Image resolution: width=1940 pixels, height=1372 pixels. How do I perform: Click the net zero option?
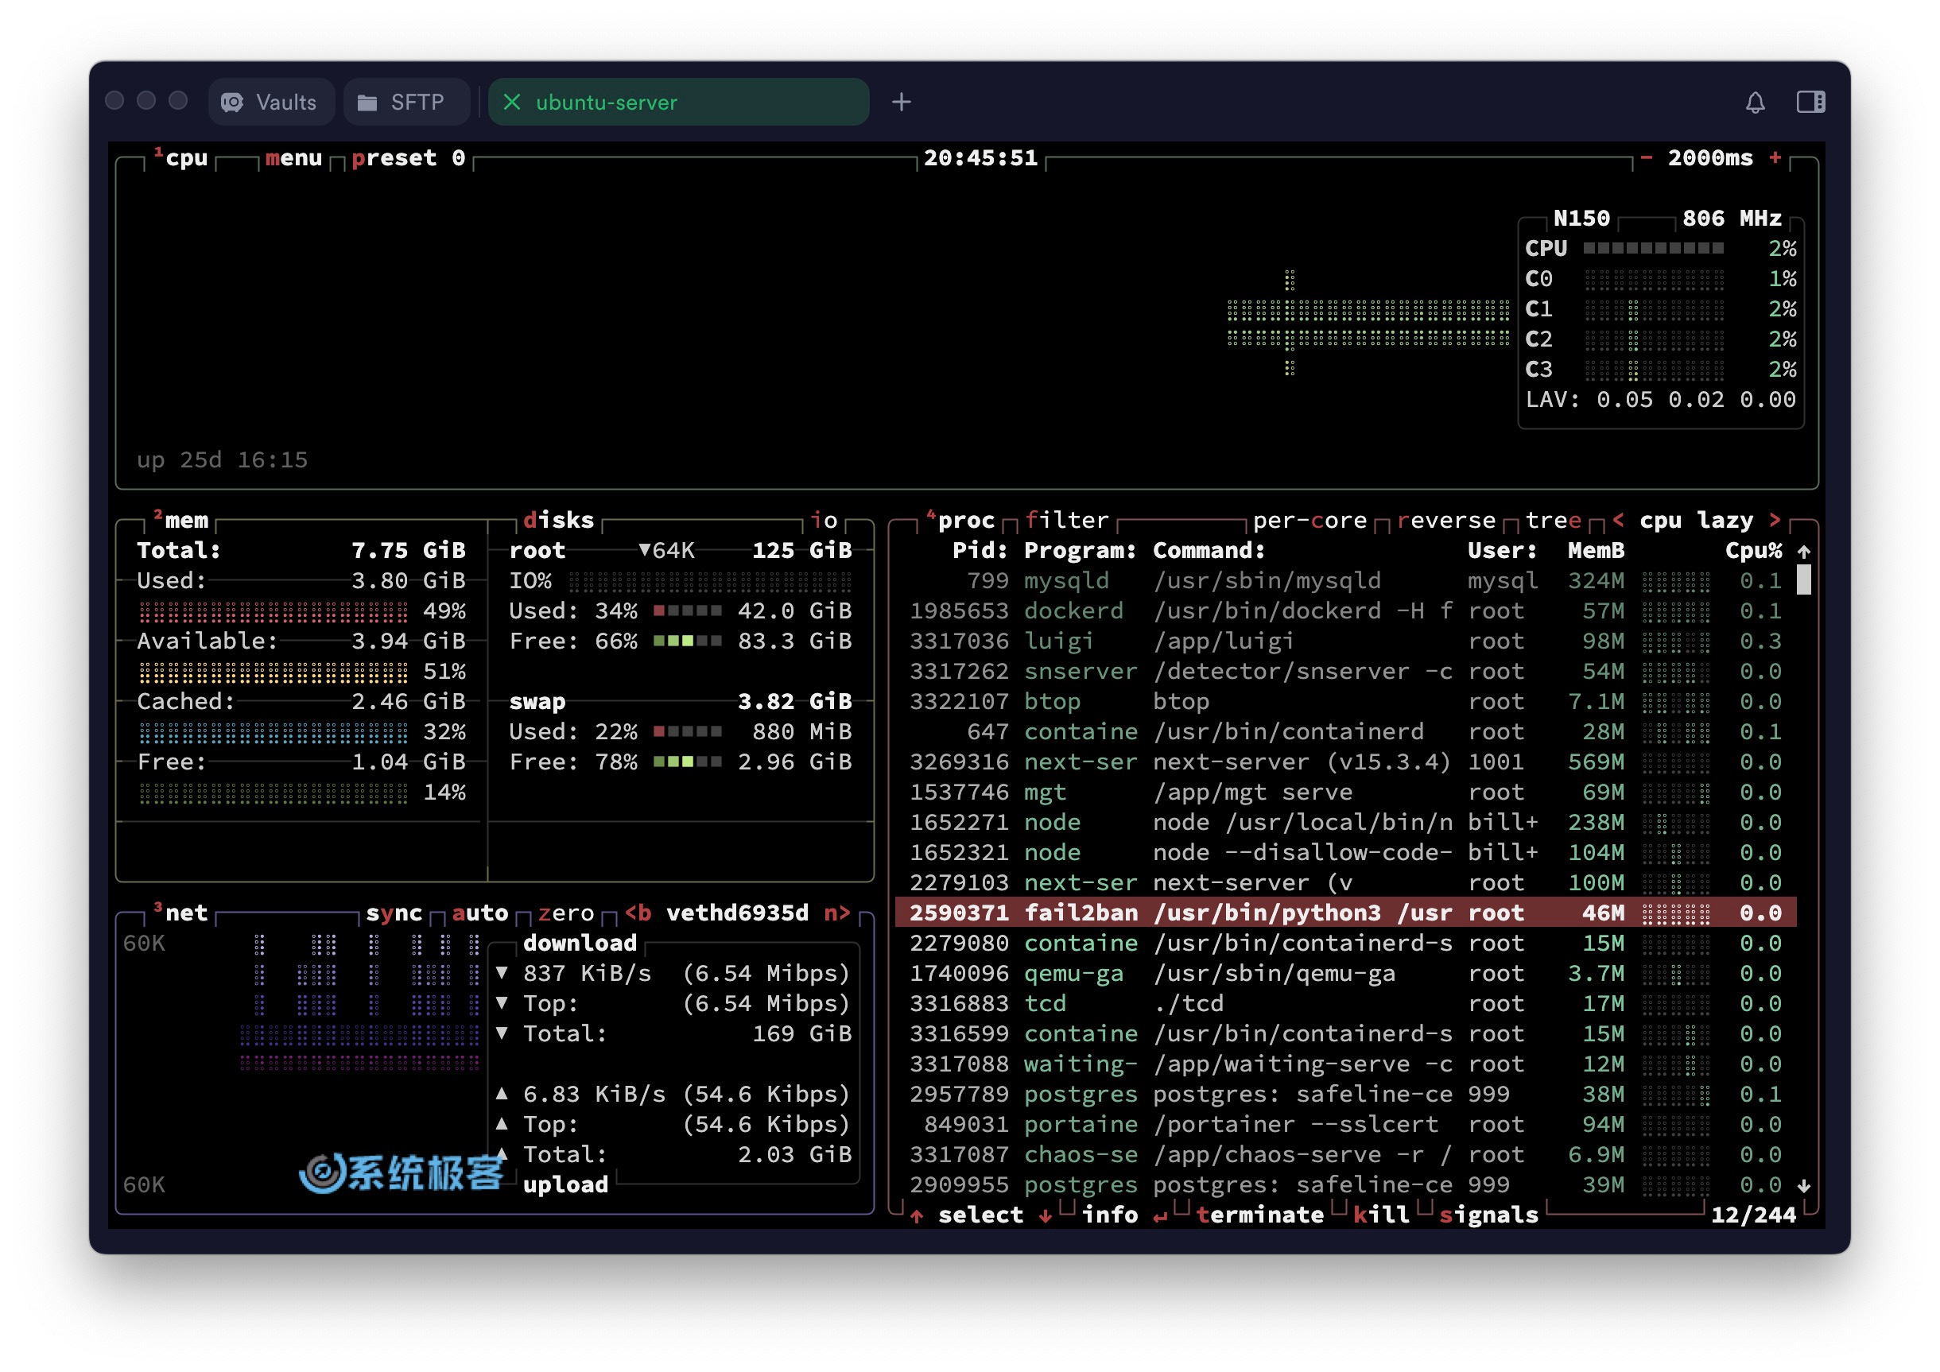[566, 913]
